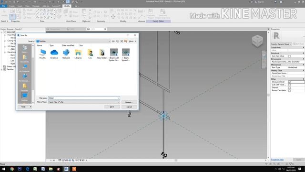Screen dimensions: 305x172
Task: Toggle the Shared checkbox
Action: coord(289,88)
